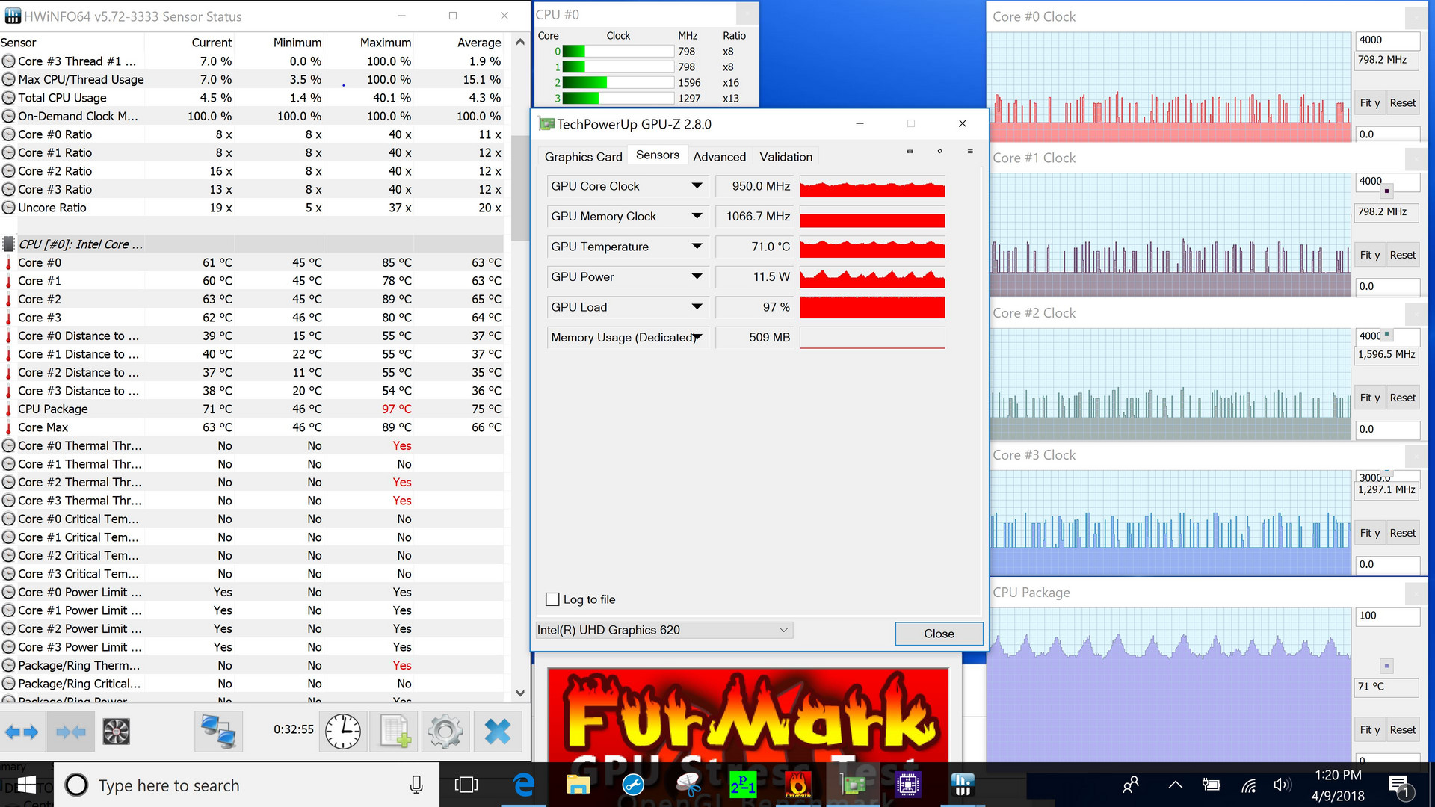Click Reset button for Core #0 Clock graph

pos(1402,103)
